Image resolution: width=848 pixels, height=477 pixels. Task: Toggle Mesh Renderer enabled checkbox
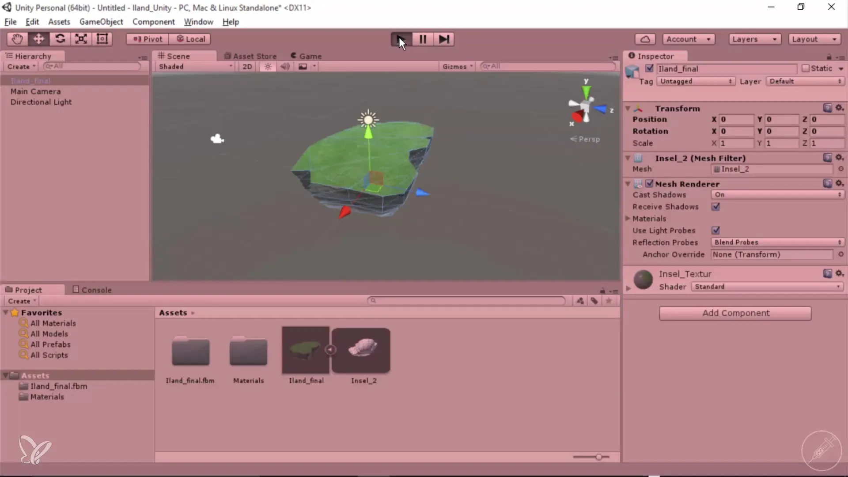649,183
